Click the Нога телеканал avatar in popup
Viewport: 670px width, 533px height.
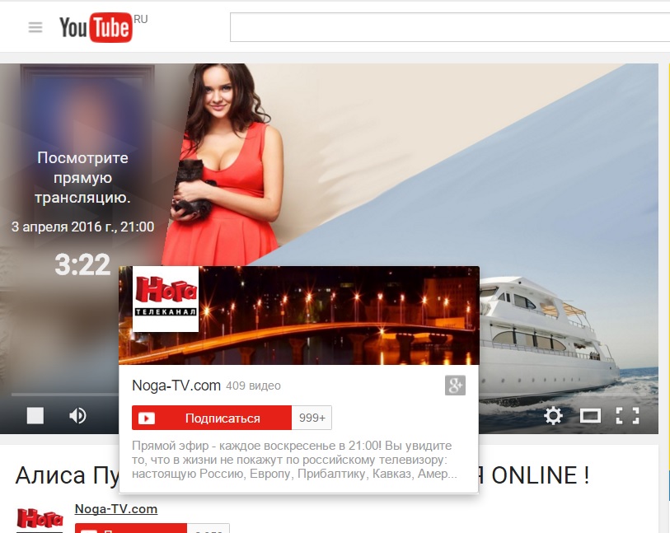[x=166, y=299]
